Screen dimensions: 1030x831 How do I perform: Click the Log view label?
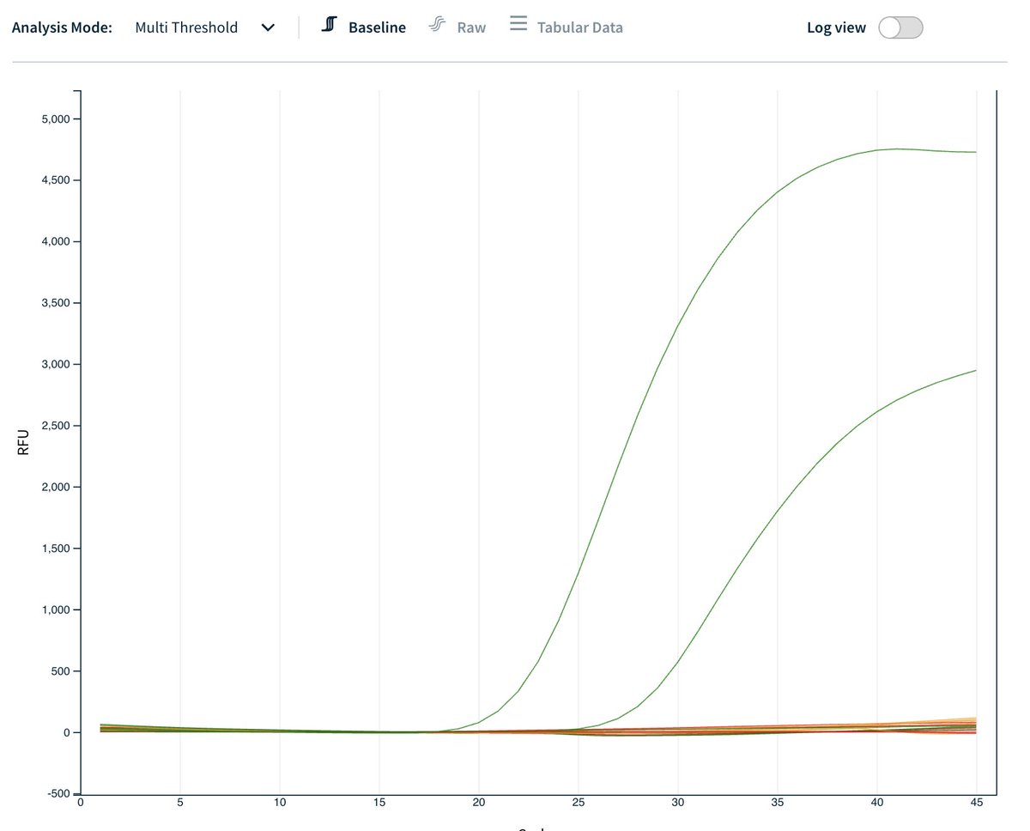point(836,27)
